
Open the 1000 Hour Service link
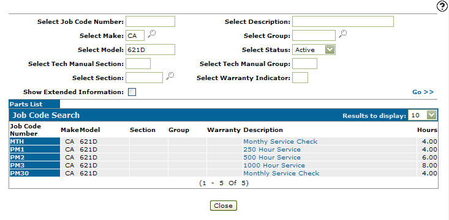click(274, 166)
